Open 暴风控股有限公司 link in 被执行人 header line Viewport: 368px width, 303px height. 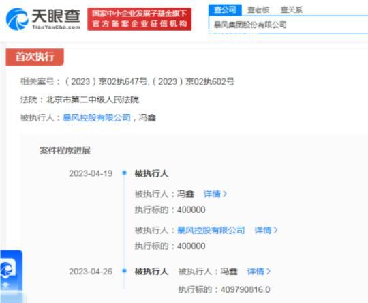click(97, 117)
